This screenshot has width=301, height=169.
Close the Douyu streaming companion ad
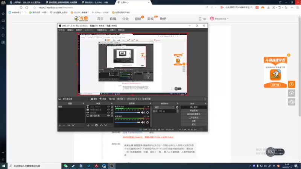289,55
